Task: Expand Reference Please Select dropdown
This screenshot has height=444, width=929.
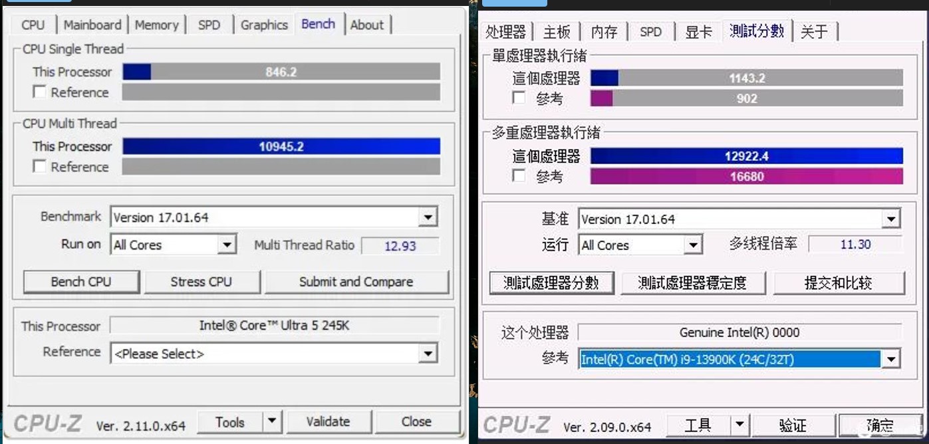Action: point(428,353)
